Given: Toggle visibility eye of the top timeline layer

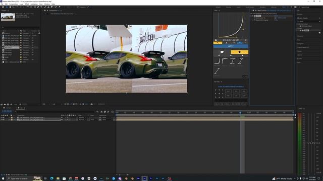Looking at the screenshot, I should coord(2,118).
